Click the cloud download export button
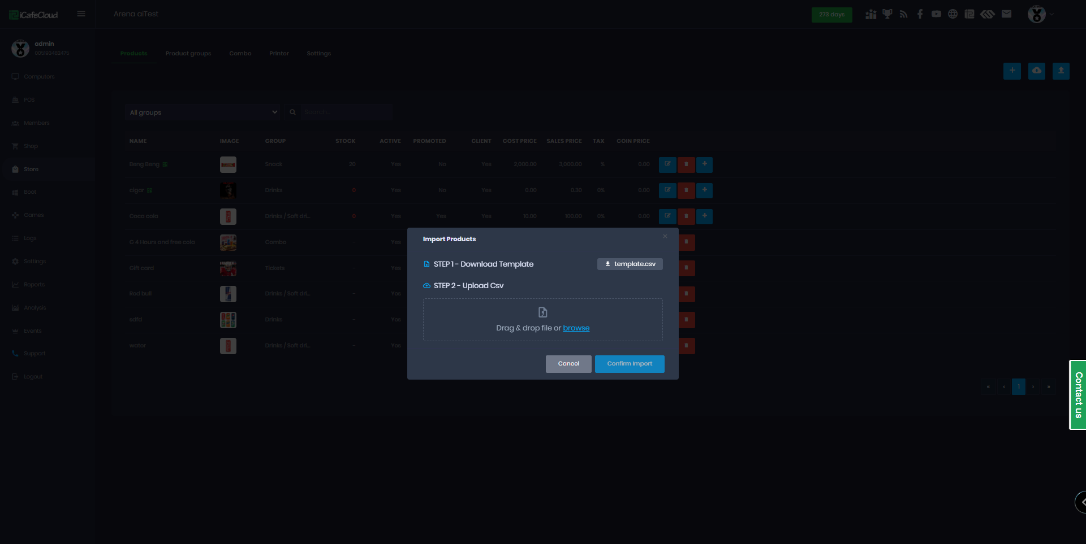 click(x=1037, y=71)
